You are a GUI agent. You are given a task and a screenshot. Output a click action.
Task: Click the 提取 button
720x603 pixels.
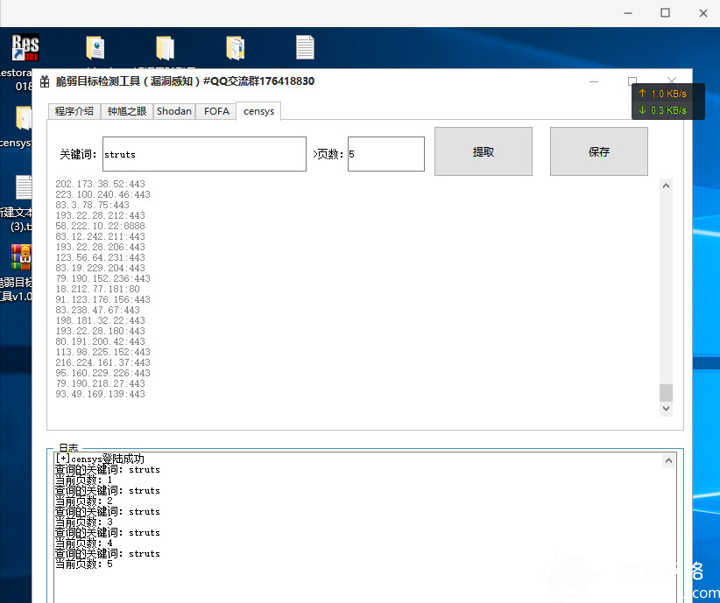(x=484, y=151)
